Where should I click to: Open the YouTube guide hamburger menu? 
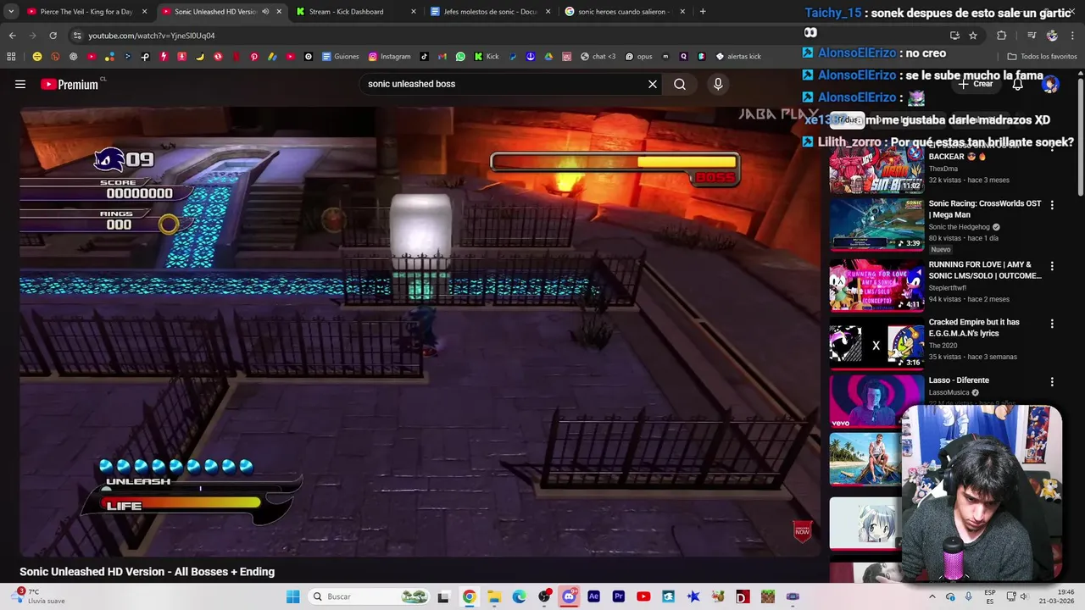click(x=20, y=84)
